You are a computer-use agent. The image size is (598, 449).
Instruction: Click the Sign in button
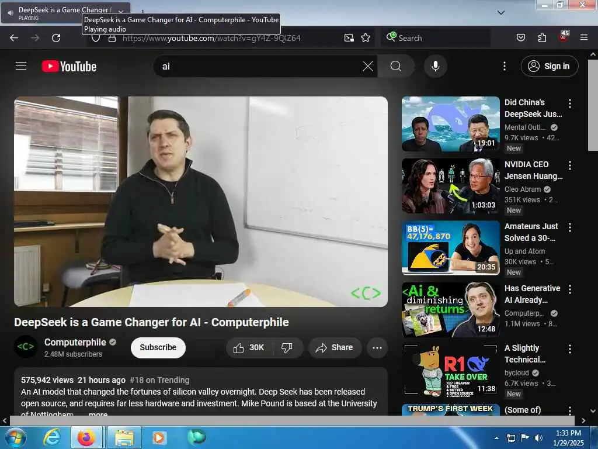point(549,67)
